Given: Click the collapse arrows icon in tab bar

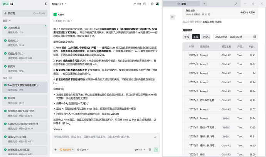Looking at the screenshot, I should tap(236, 4).
